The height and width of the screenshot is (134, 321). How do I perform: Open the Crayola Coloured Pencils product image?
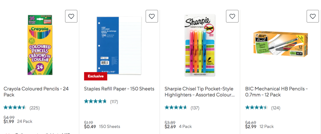pyautogui.click(x=40, y=45)
